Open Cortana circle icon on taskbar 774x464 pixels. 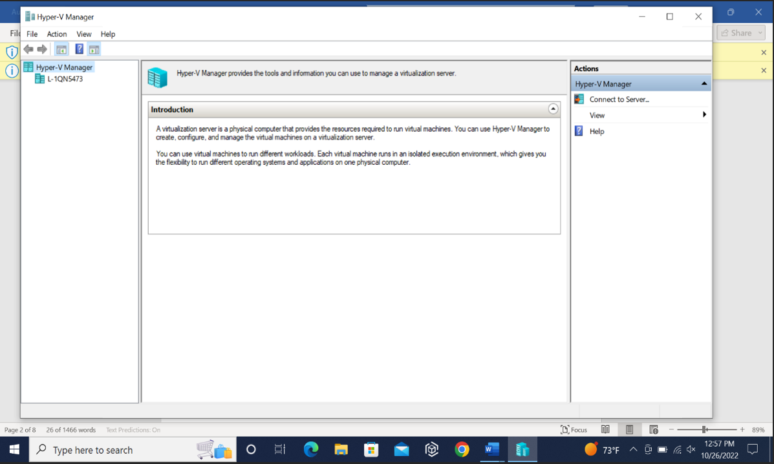click(x=251, y=449)
